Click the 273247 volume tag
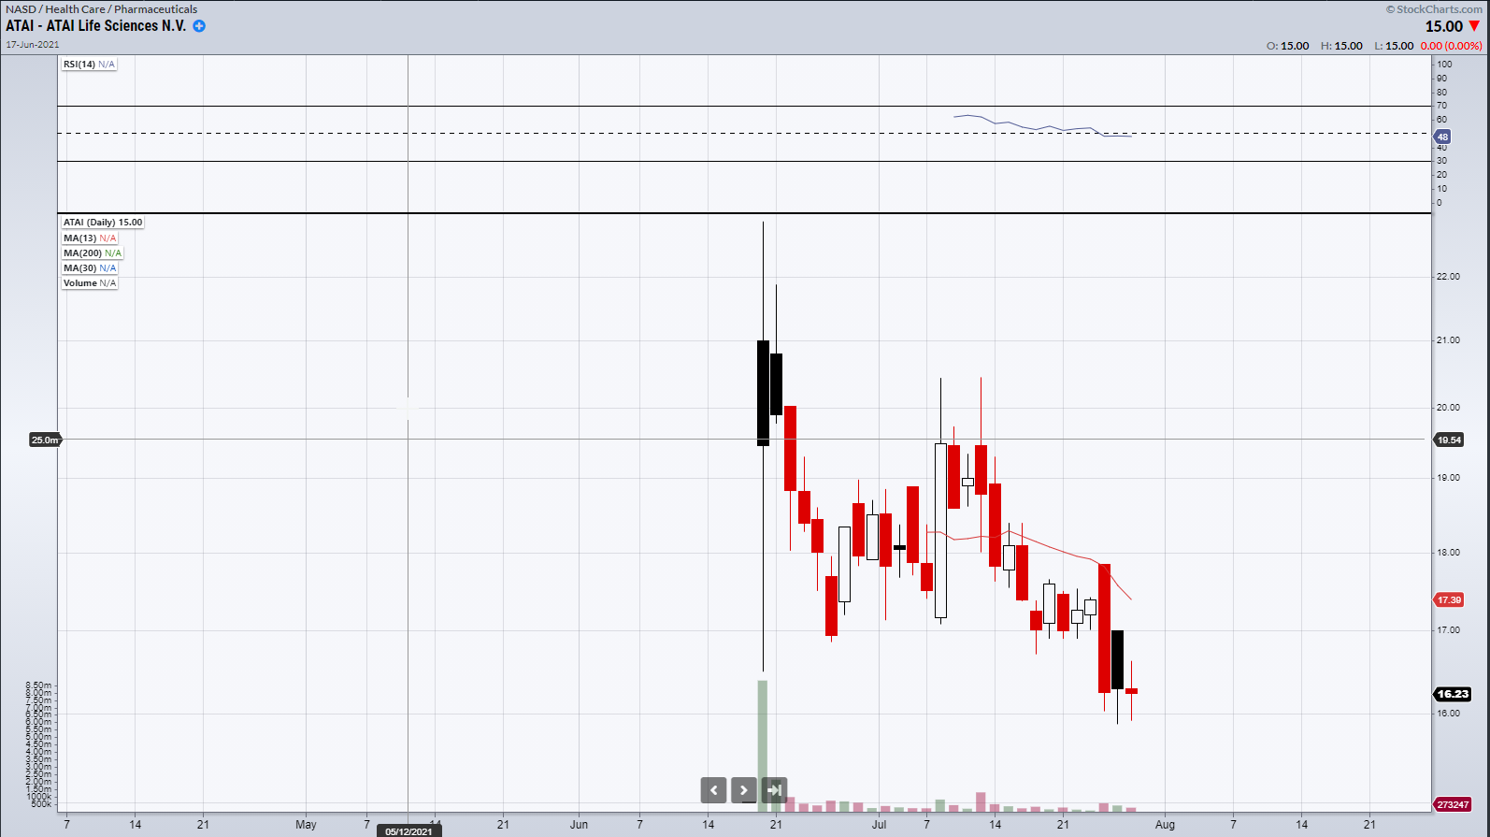 pos(1453,804)
